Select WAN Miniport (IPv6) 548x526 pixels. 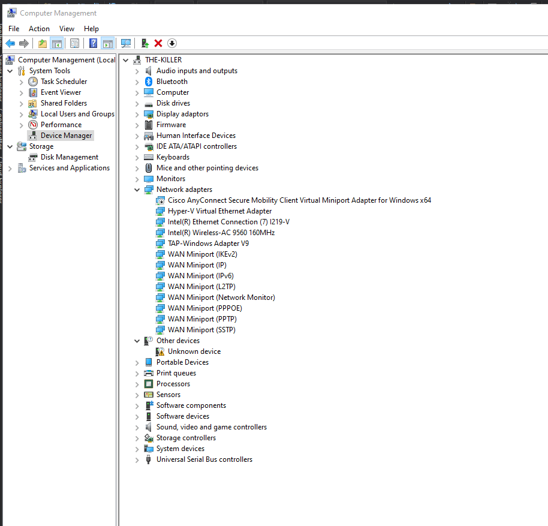(201, 276)
